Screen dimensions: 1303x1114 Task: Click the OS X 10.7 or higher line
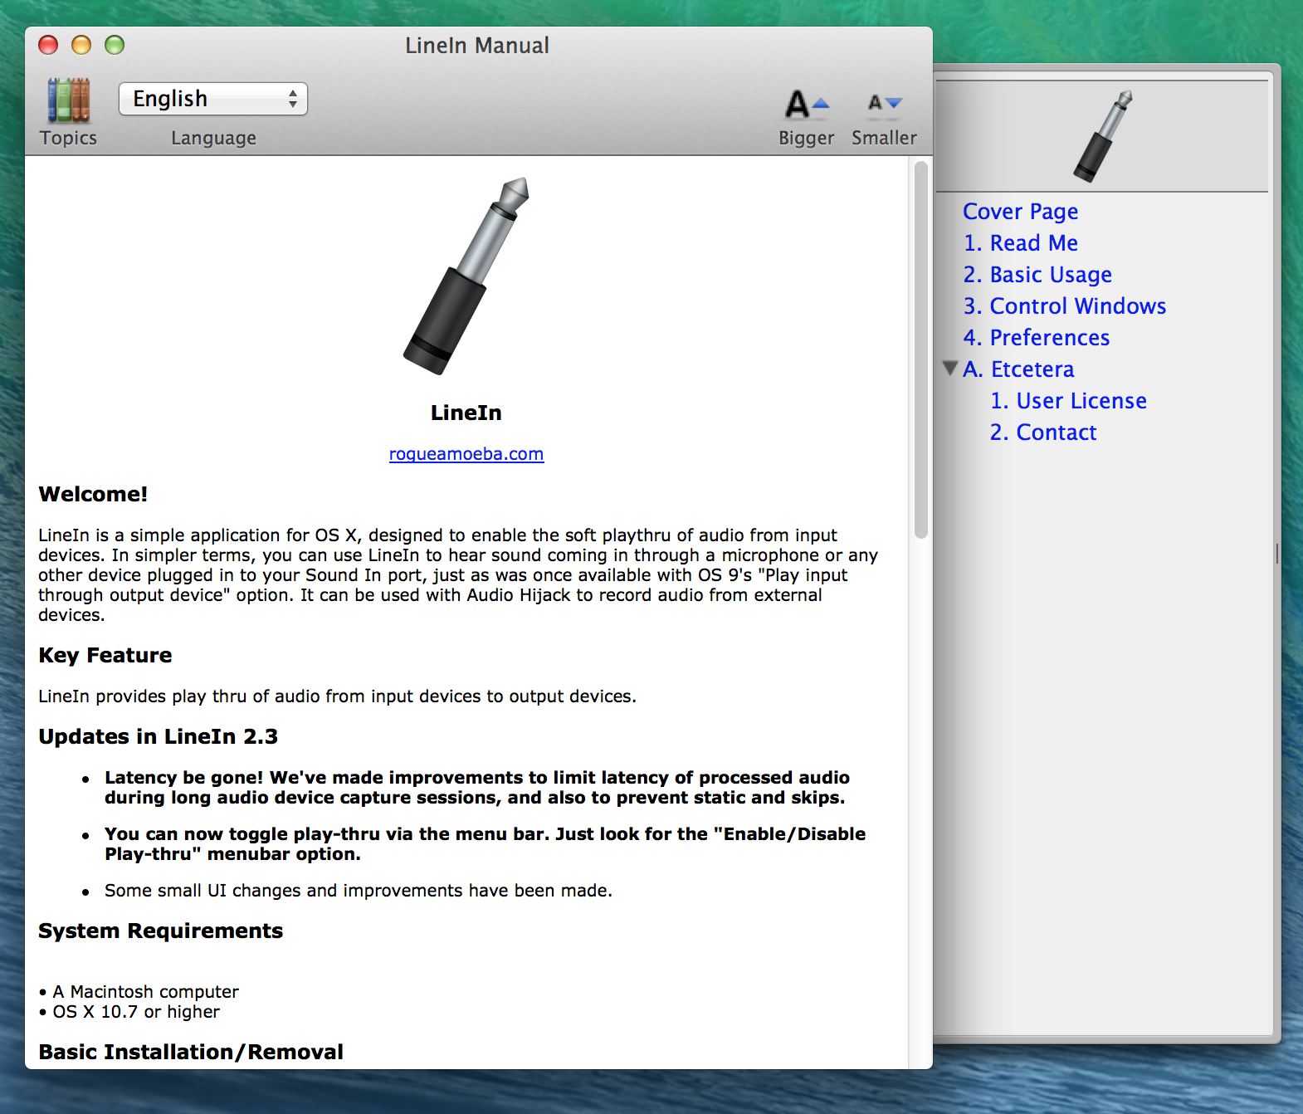coord(129,1012)
